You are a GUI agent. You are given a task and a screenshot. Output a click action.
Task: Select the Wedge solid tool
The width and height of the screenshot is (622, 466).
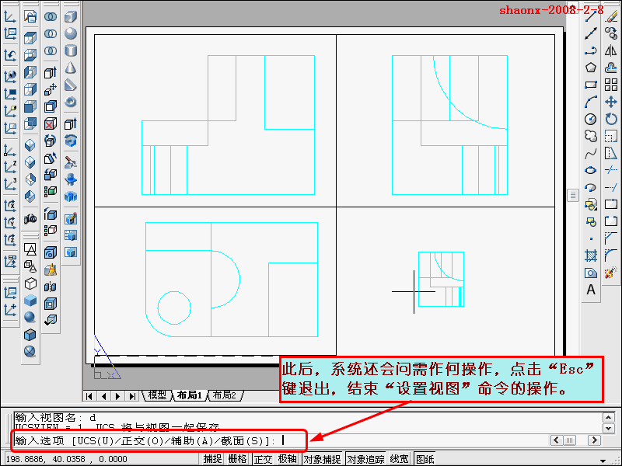pos(71,85)
